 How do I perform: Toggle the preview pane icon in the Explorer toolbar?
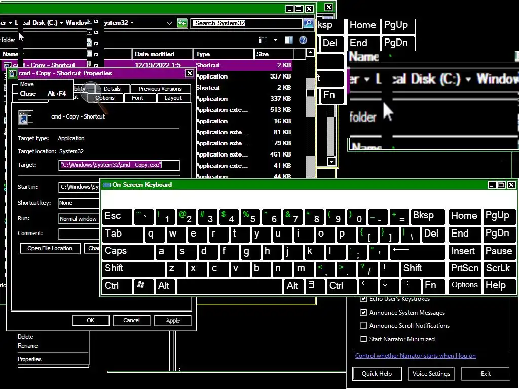point(288,40)
